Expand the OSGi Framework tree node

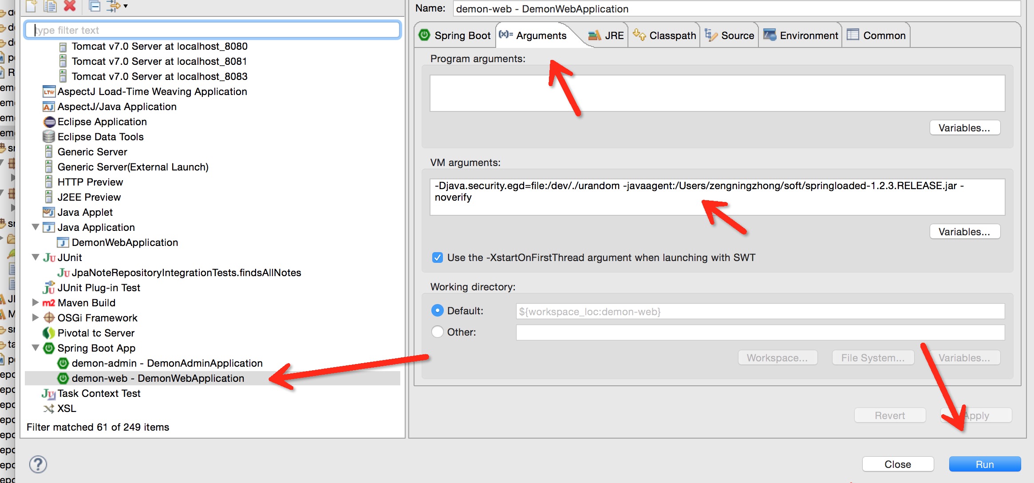pyautogui.click(x=36, y=317)
